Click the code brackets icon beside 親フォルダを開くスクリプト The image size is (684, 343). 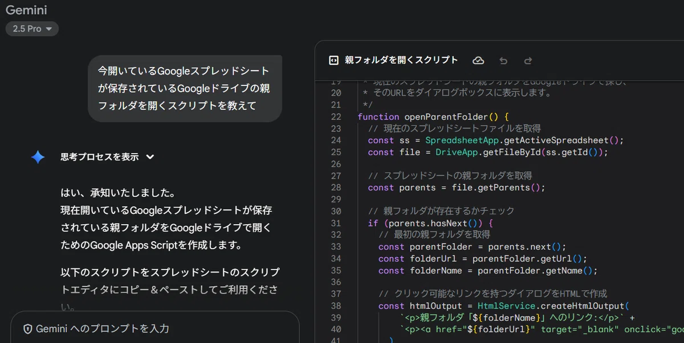point(334,60)
